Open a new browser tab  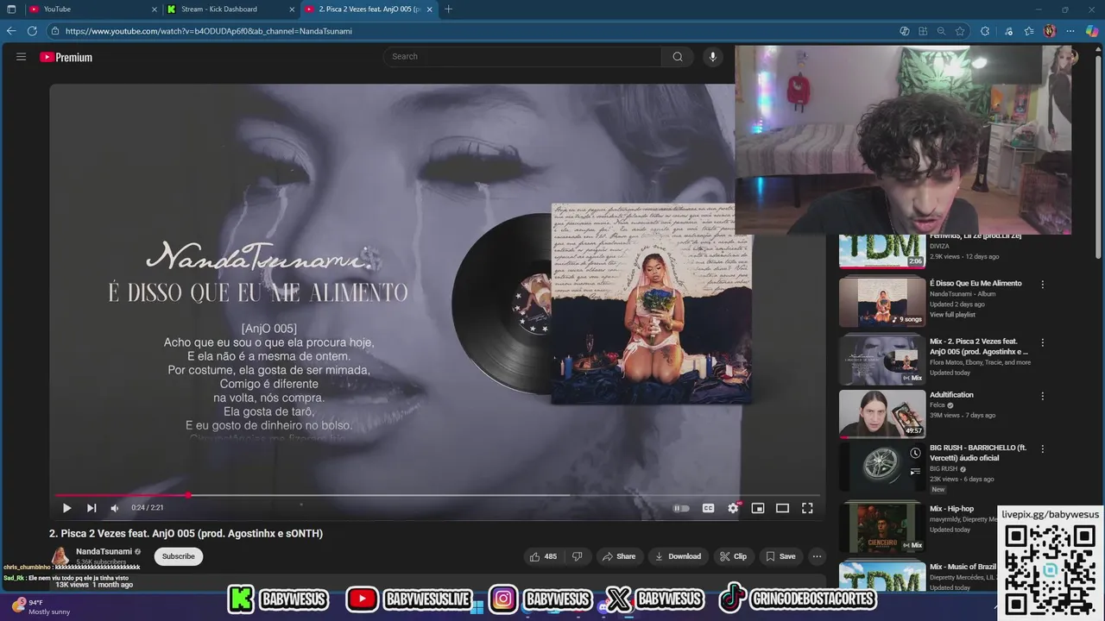point(448,9)
